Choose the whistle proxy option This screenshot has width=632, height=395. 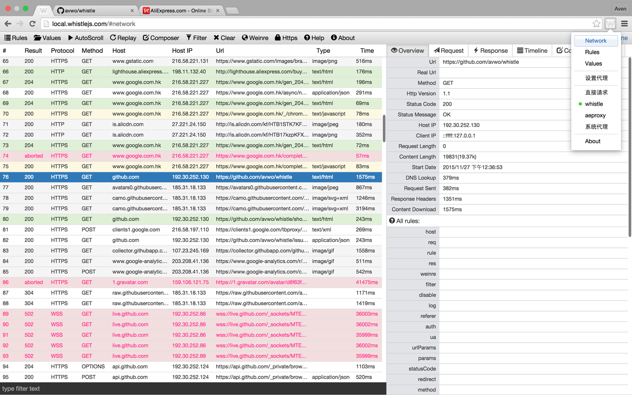[x=596, y=104]
